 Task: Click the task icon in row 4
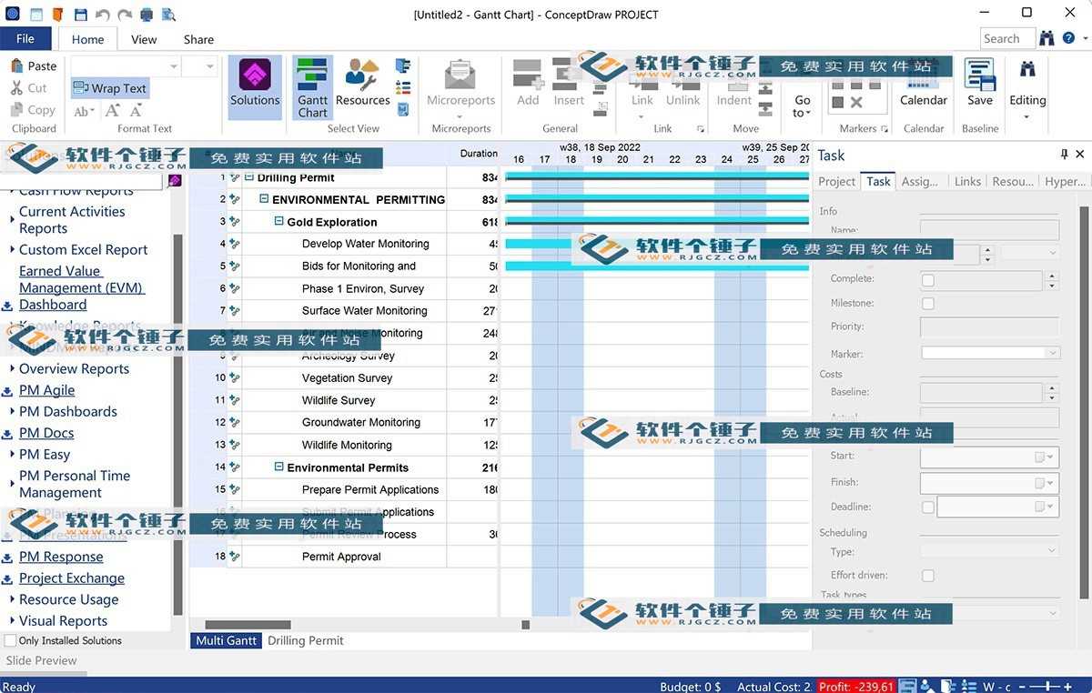[x=235, y=244]
